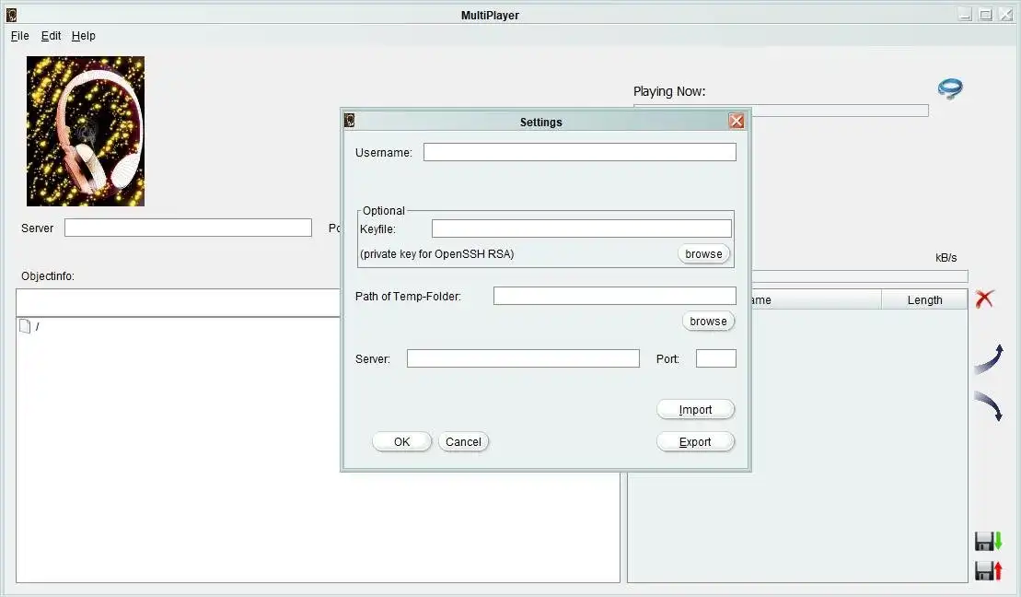Click the Cancel button in Settings
This screenshot has width=1021, height=597.
click(463, 442)
